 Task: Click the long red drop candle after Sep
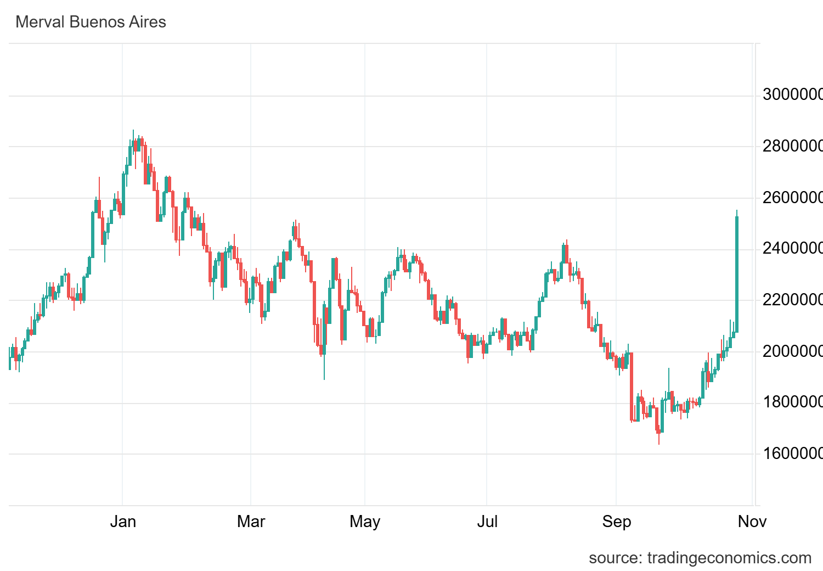[x=632, y=387]
